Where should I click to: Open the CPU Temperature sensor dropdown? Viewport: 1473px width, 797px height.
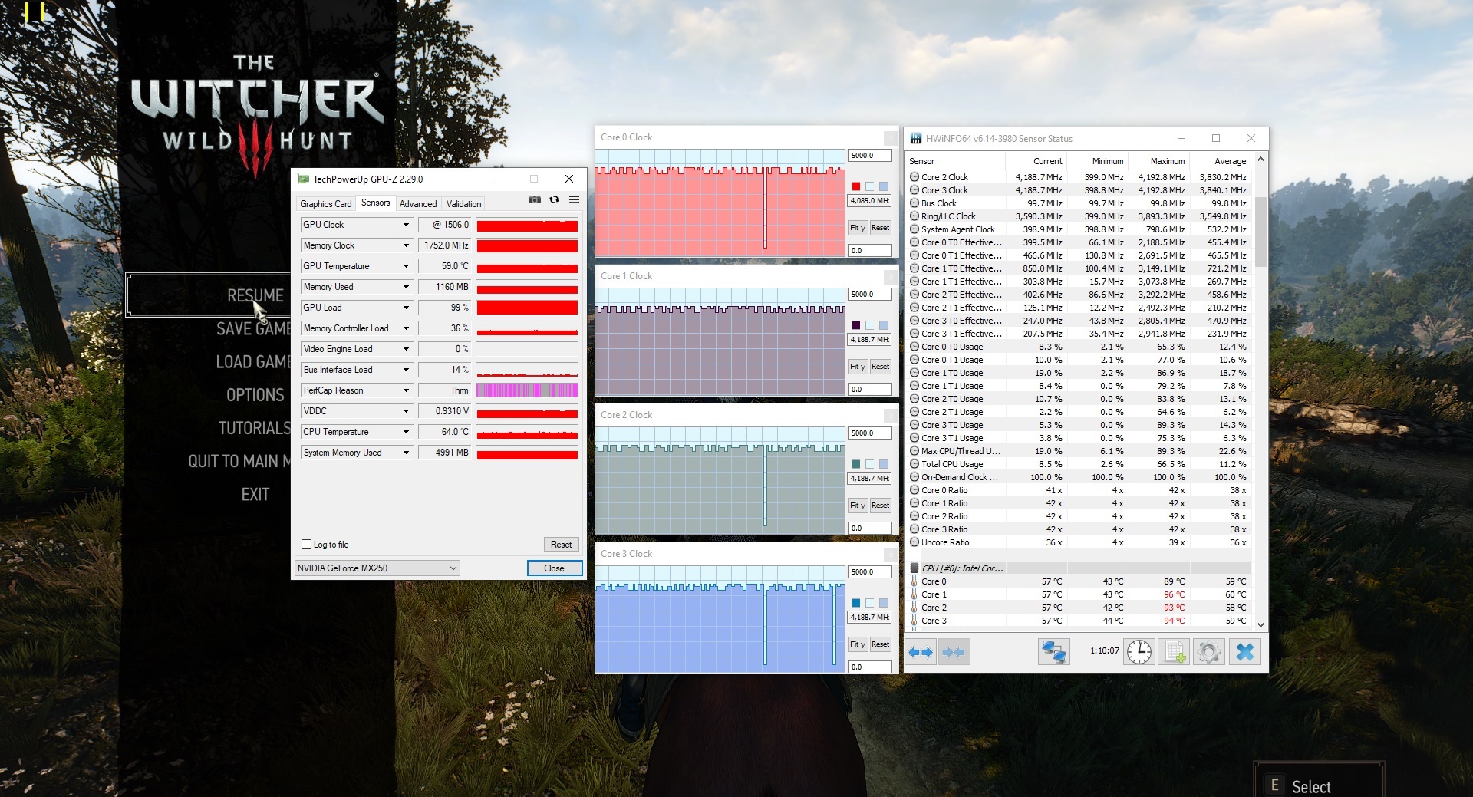[406, 432]
